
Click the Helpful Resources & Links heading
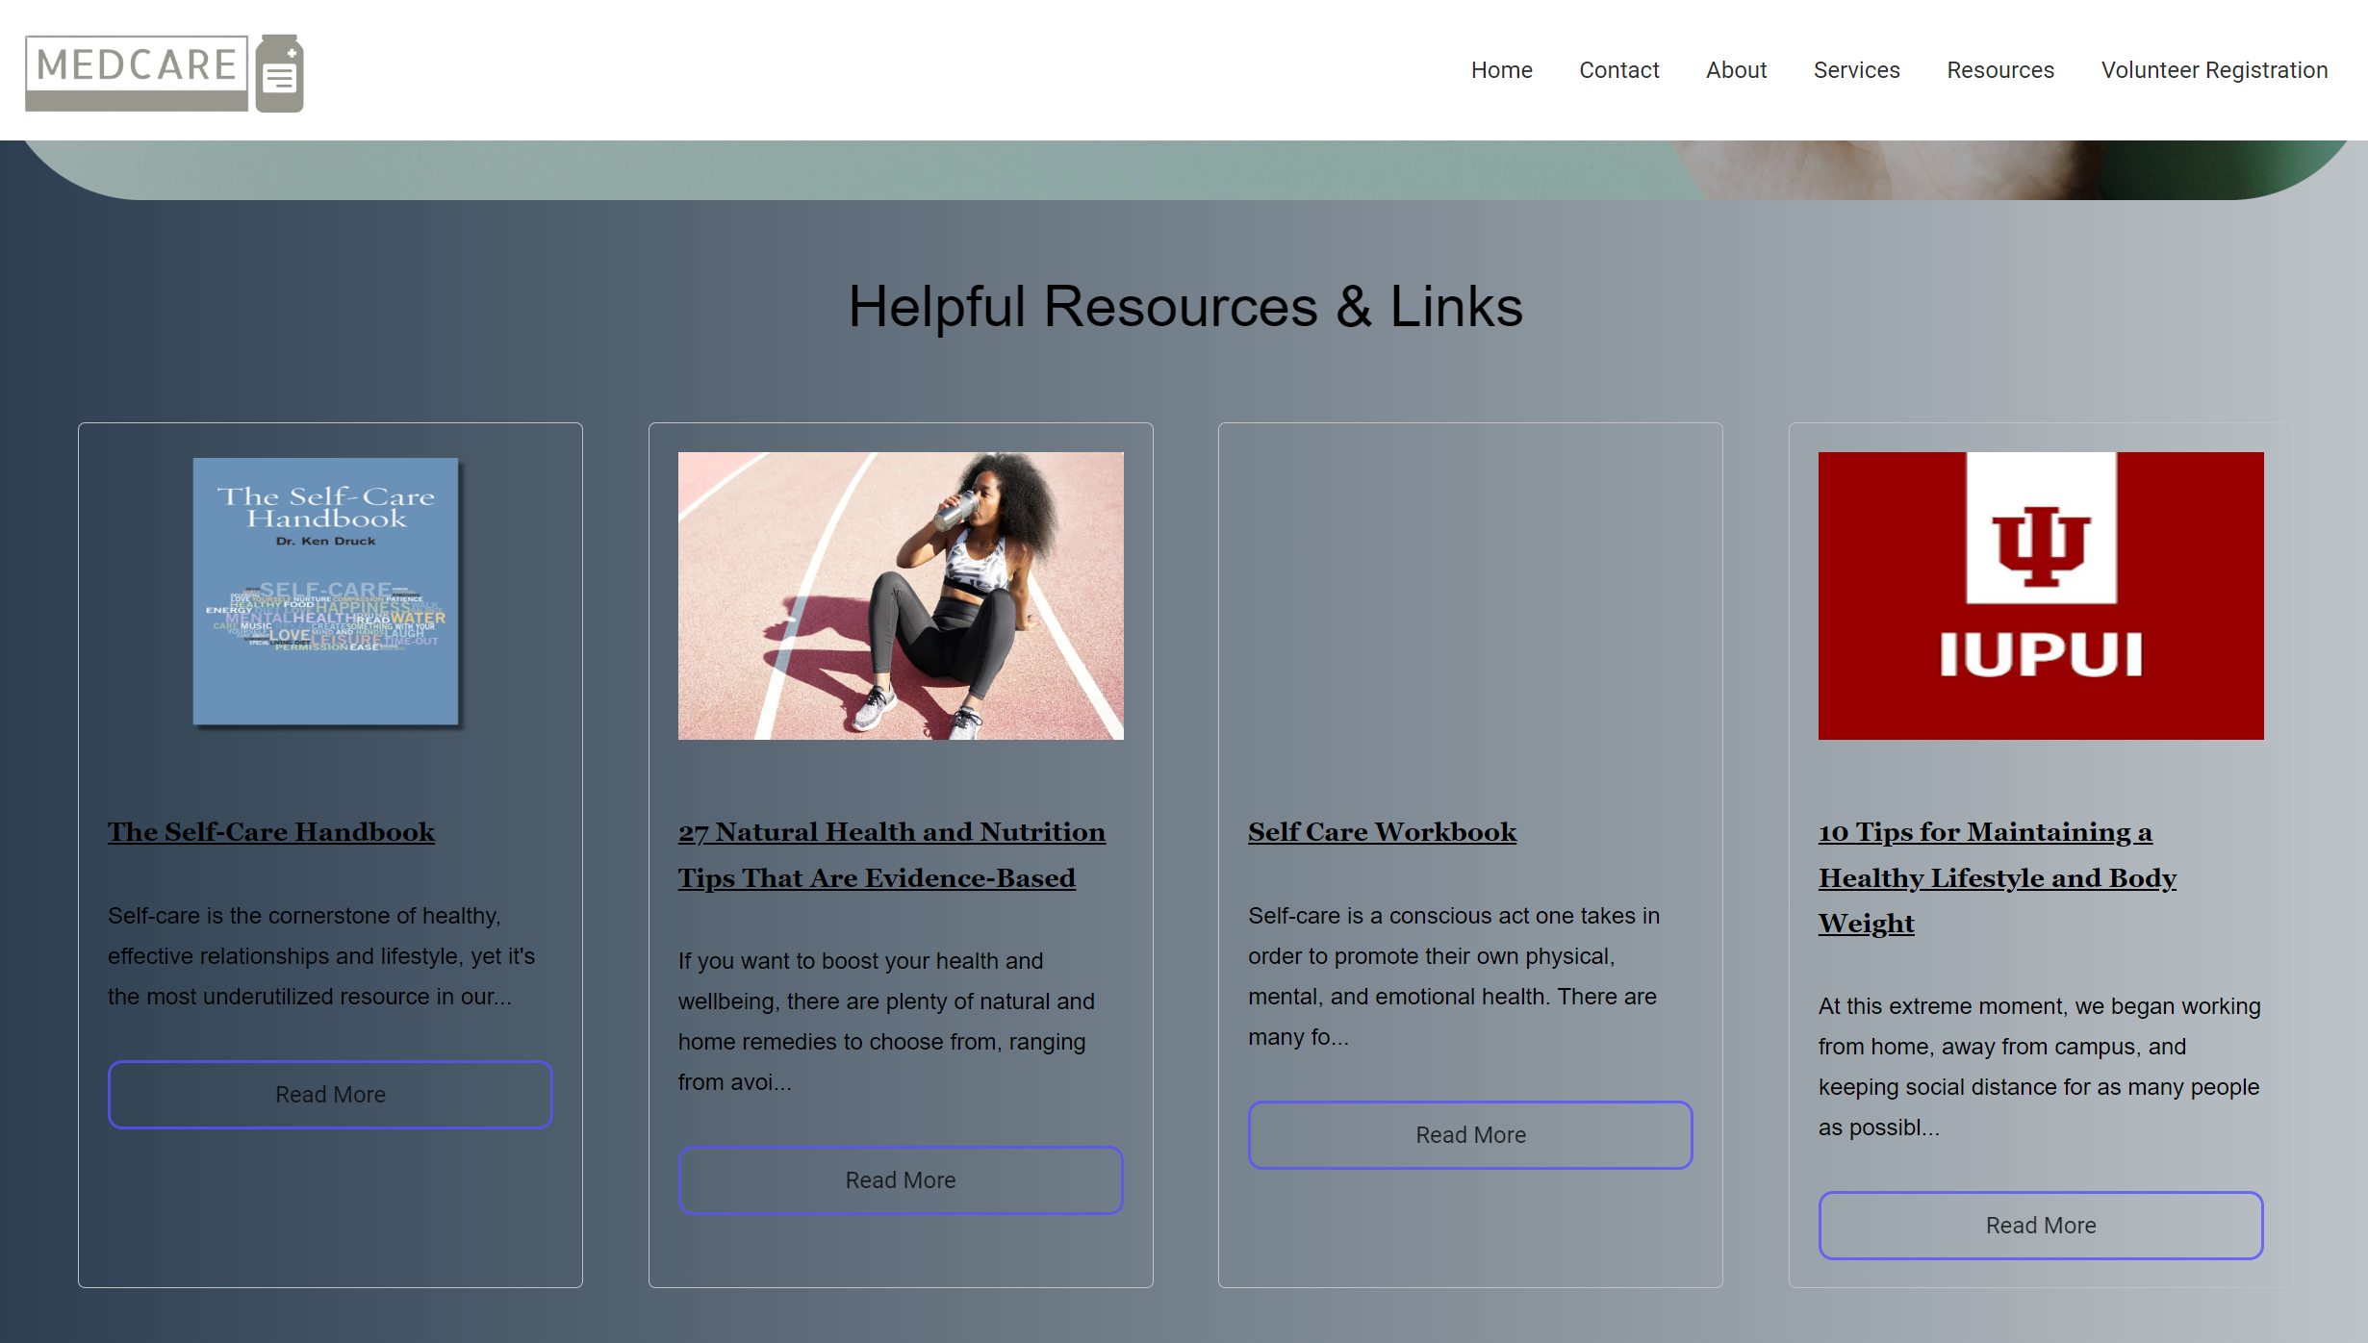tap(1184, 307)
